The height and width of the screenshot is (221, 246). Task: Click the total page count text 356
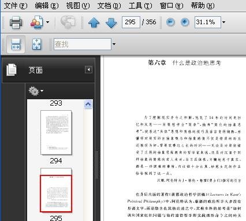151,22
